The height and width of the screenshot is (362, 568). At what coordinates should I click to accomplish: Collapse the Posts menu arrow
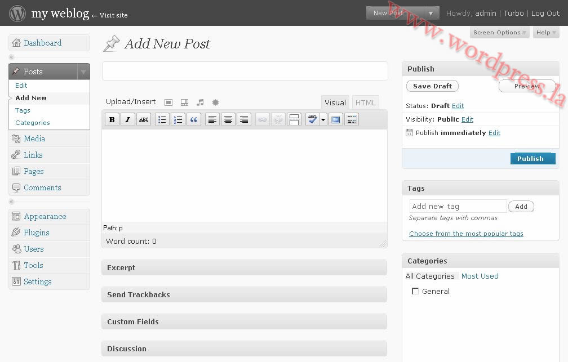click(x=83, y=71)
